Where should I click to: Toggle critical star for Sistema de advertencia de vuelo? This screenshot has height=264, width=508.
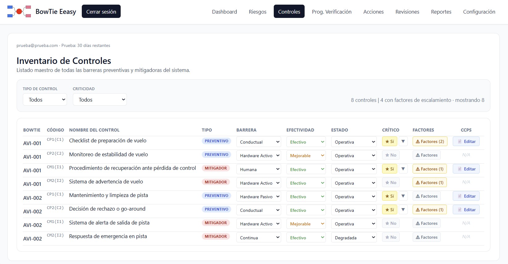coord(391,182)
